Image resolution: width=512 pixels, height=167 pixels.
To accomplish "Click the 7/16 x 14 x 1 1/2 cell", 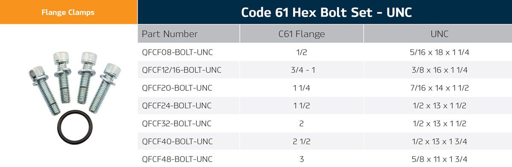I will click(x=438, y=88).
